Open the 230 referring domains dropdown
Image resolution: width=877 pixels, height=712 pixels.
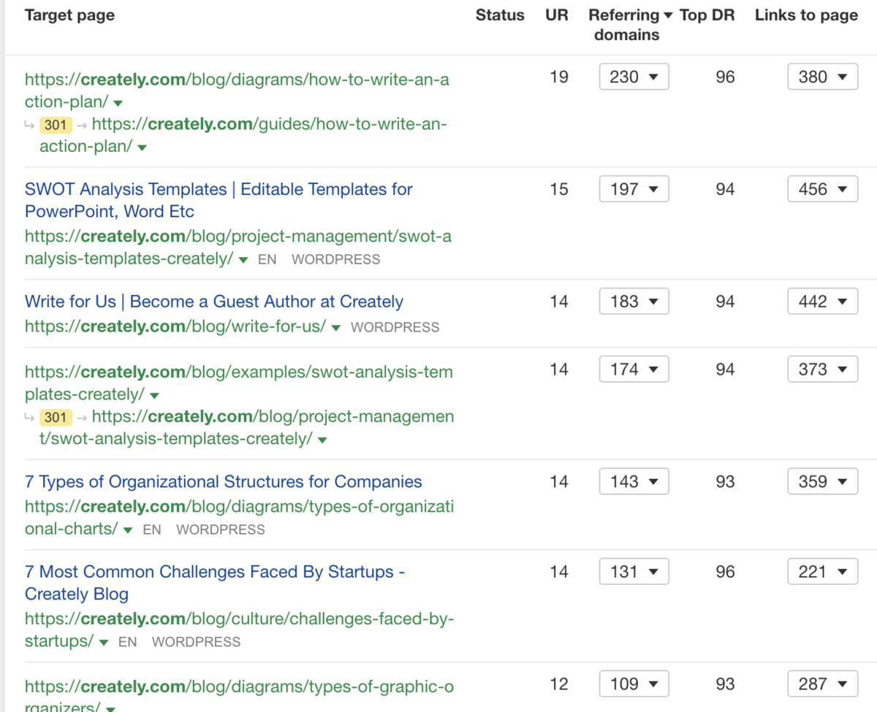click(x=634, y=77)
